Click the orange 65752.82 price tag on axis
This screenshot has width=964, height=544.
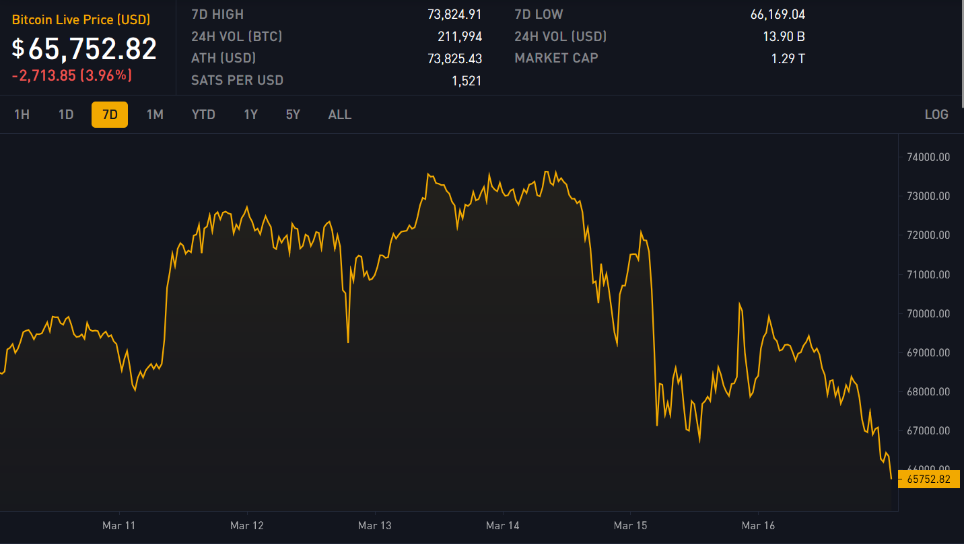(928, 479)
